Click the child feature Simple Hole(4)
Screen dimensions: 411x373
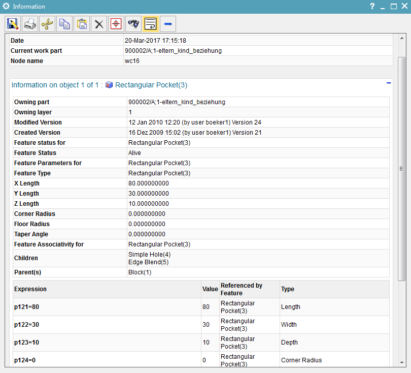[149, 255]
